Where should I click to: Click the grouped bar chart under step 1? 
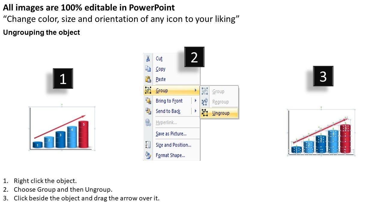pyautogui.click(x=62, y=128)
